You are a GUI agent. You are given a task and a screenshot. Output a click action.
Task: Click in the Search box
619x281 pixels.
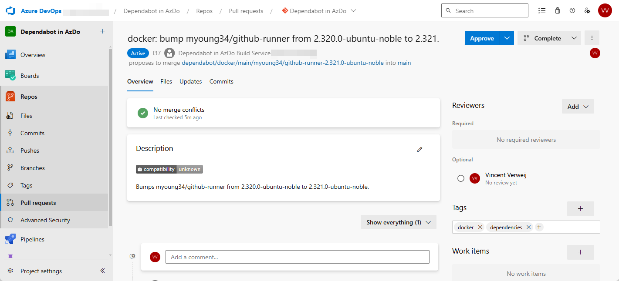coord(485,11)
